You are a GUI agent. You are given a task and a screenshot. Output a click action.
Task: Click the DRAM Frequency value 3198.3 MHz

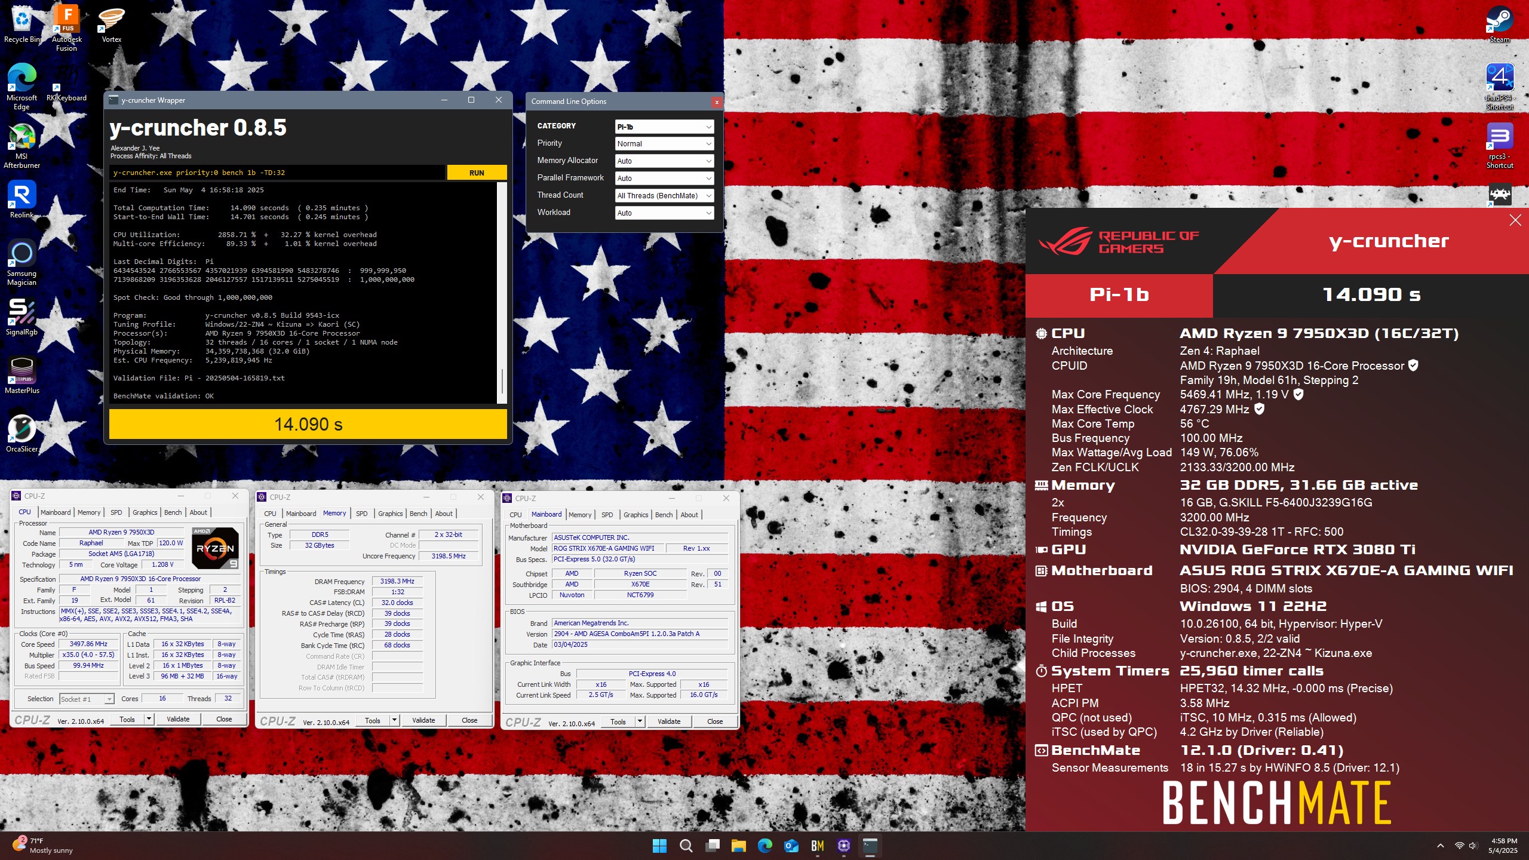coord(397,581)
